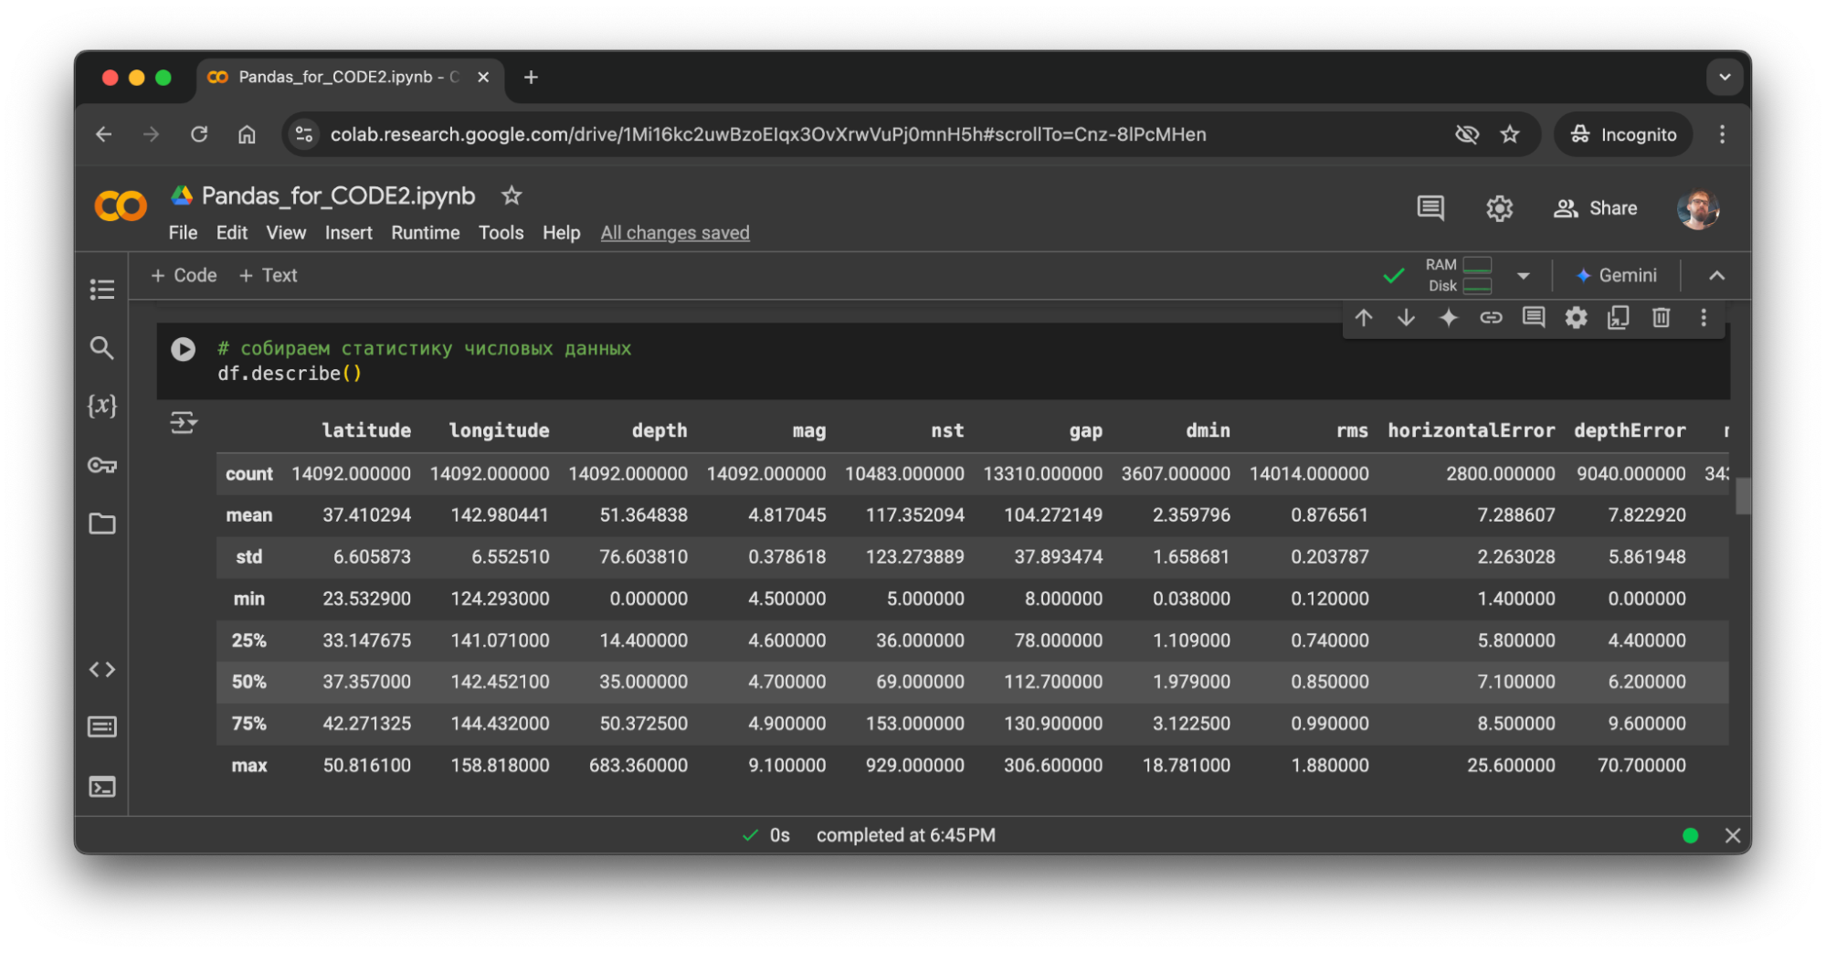Open the Insert menu
The height and width of the screenshot is (953, 1826).
(348, 233)
